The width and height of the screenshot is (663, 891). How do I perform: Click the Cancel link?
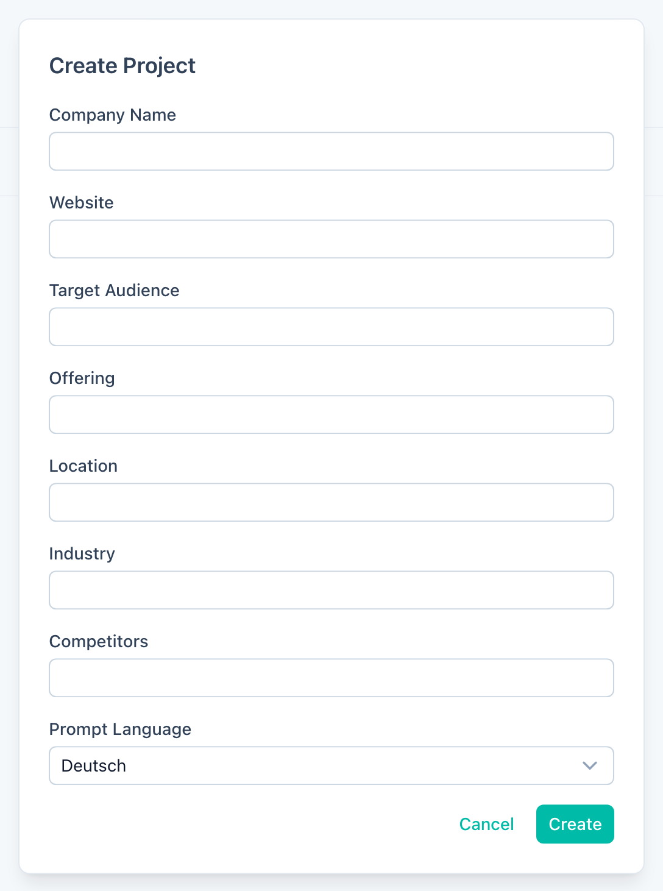[x=486, y=824]
